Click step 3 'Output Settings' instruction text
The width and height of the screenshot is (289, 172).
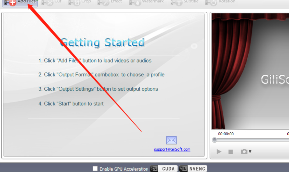98,89
